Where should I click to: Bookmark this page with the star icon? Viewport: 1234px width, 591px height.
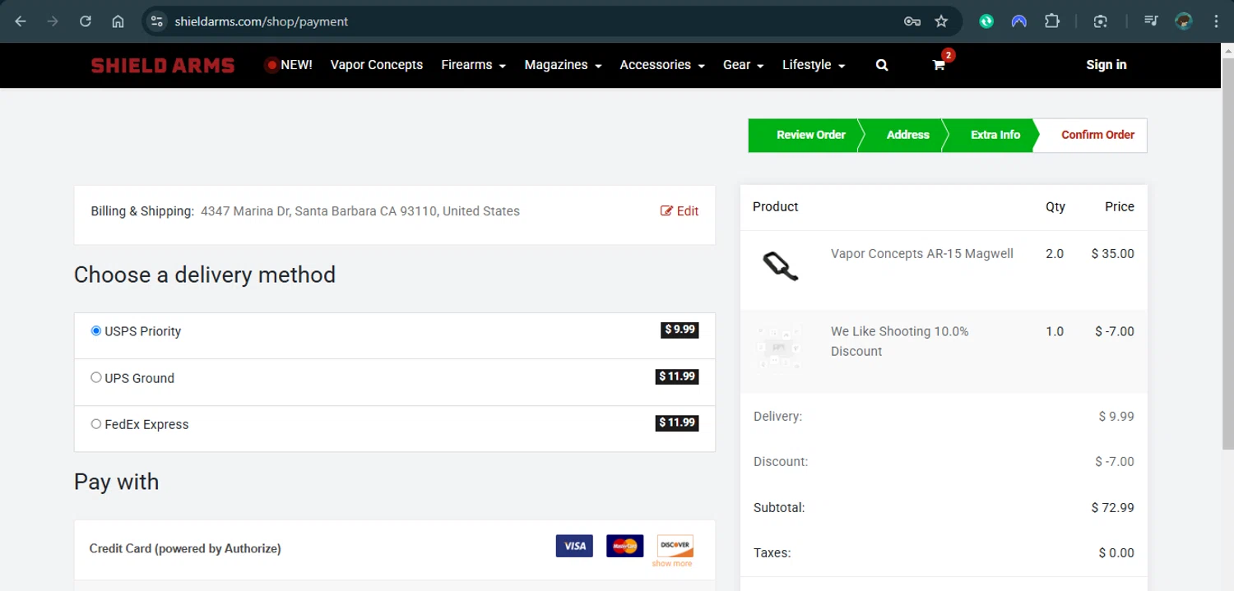(x=942, y=21)
